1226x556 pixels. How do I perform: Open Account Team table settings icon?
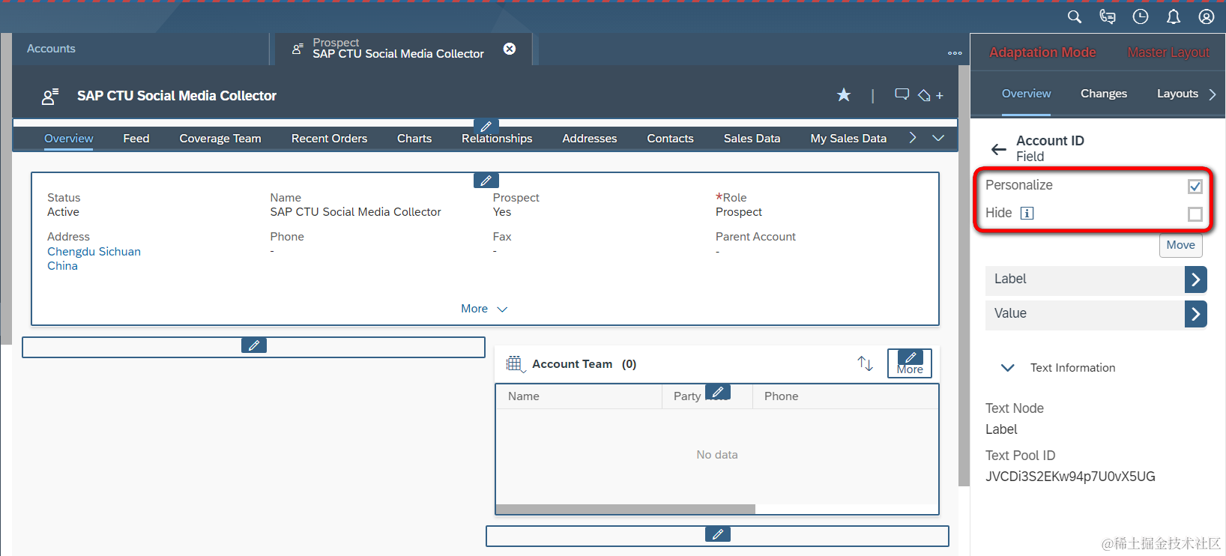(515, 364)
